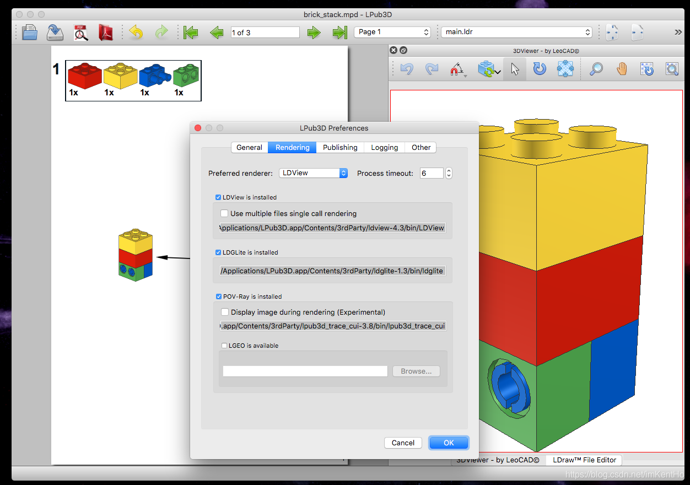690x485 pixels.
Task: Click the fit-width page icon
Action: point(612,33)
